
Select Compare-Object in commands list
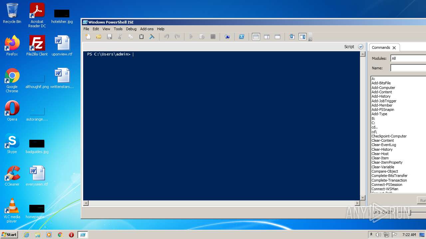pos(385,171)
